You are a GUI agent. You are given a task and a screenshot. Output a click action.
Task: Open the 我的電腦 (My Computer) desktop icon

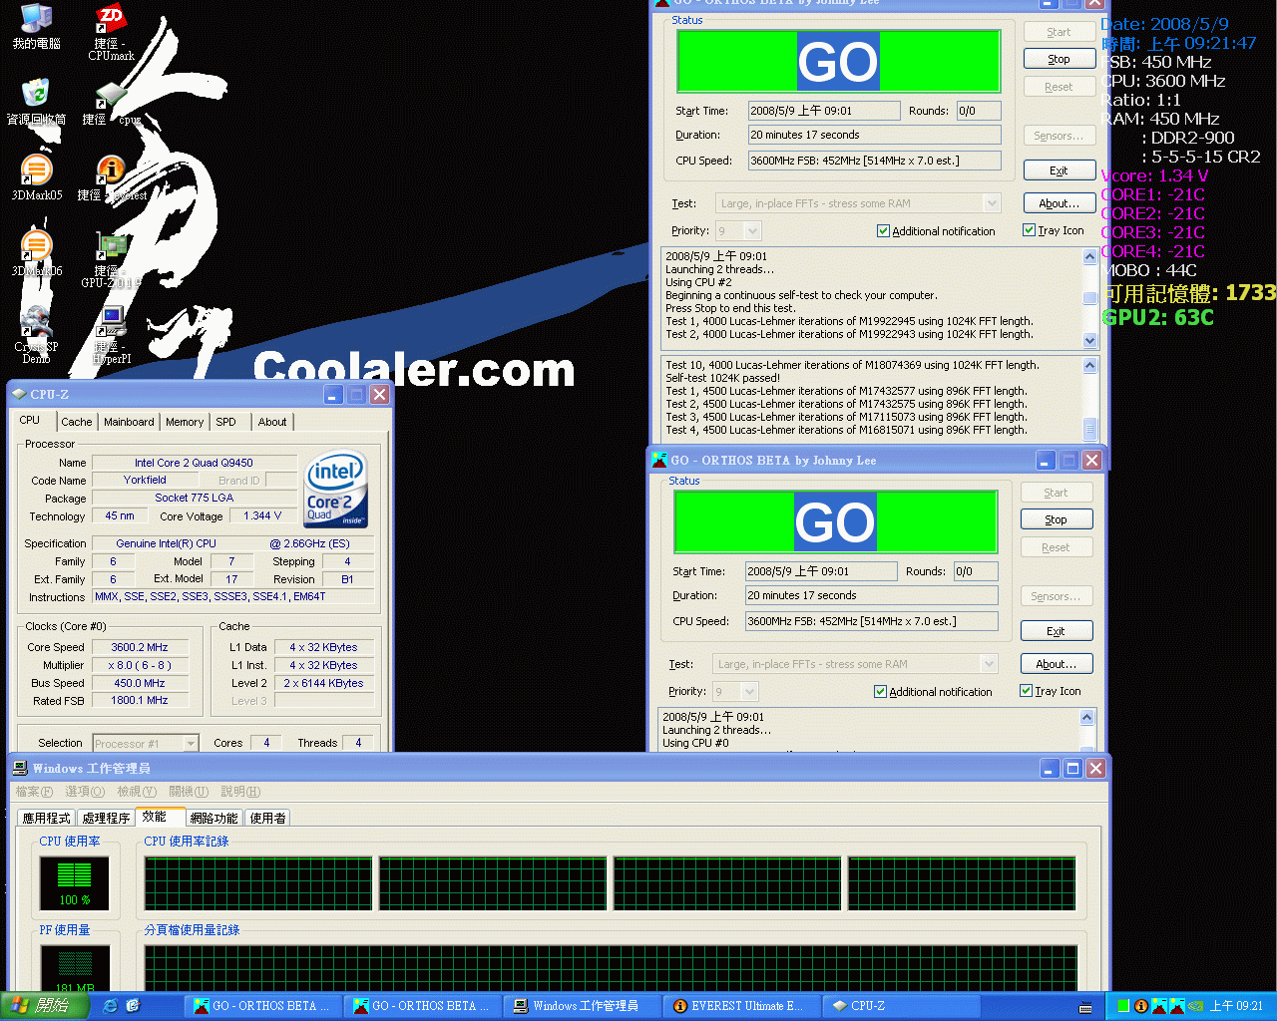36,27
